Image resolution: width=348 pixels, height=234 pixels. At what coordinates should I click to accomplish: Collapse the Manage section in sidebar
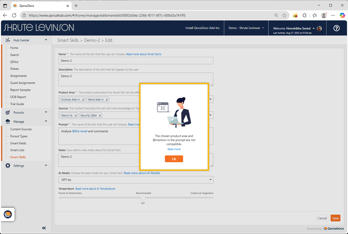tap(46, 121)
